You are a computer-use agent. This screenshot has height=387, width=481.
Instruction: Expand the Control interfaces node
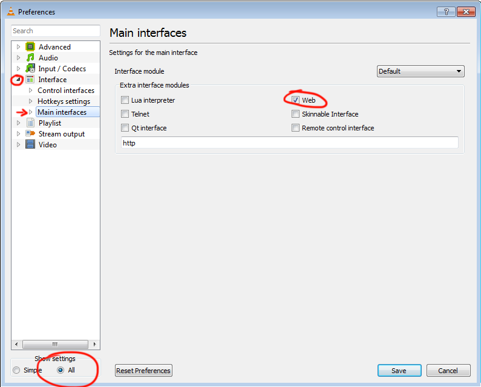[x=30, y=90]
